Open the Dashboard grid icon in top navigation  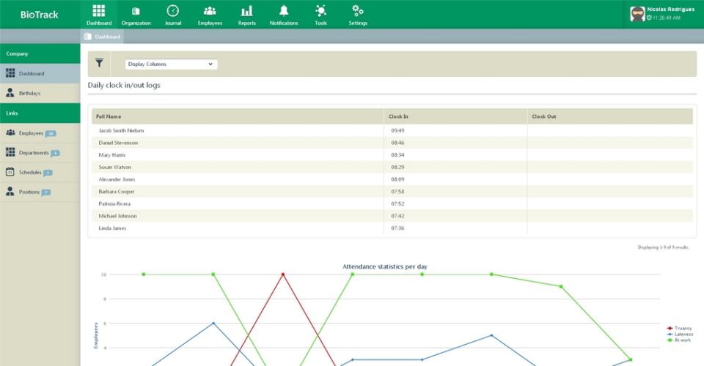point(99,11)
